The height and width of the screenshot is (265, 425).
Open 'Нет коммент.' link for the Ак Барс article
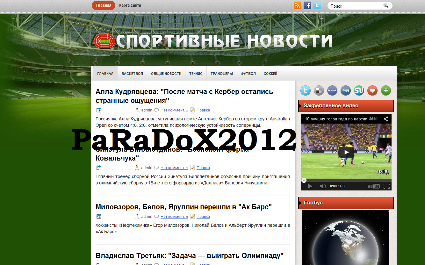[x=174, y=217]
